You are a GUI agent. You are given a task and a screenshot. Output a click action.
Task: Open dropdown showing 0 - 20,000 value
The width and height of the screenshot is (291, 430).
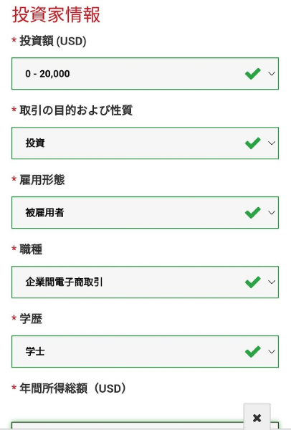pyautogui.click(x=145, y=74)
